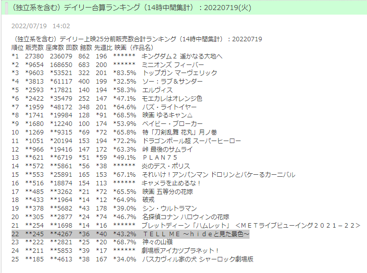
Task: Click sales figure *9654 for ミニオンズ
Action: pyautogui.click(x=34, y=65)
